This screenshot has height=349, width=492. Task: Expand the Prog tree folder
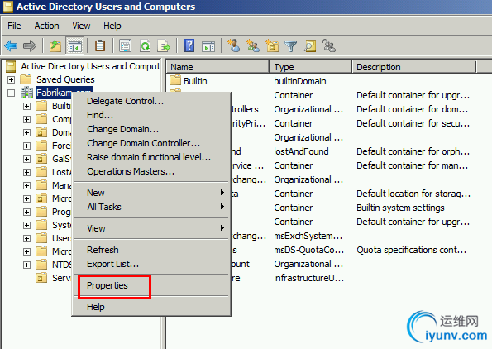click(27, 213)
